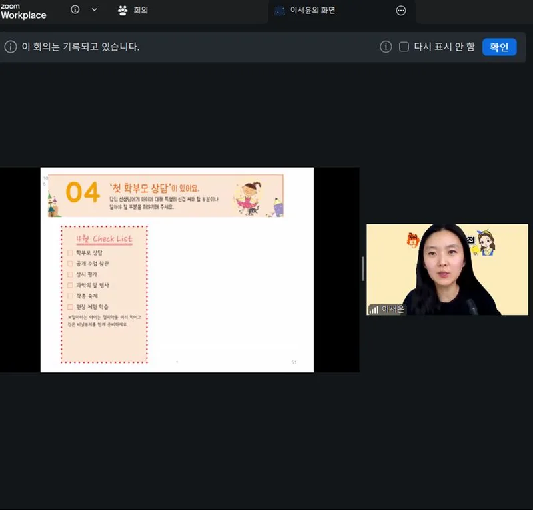Click the recording notice text
This screenshot has width=533, height=510.
pyautogui.click(x=81, y=47)
